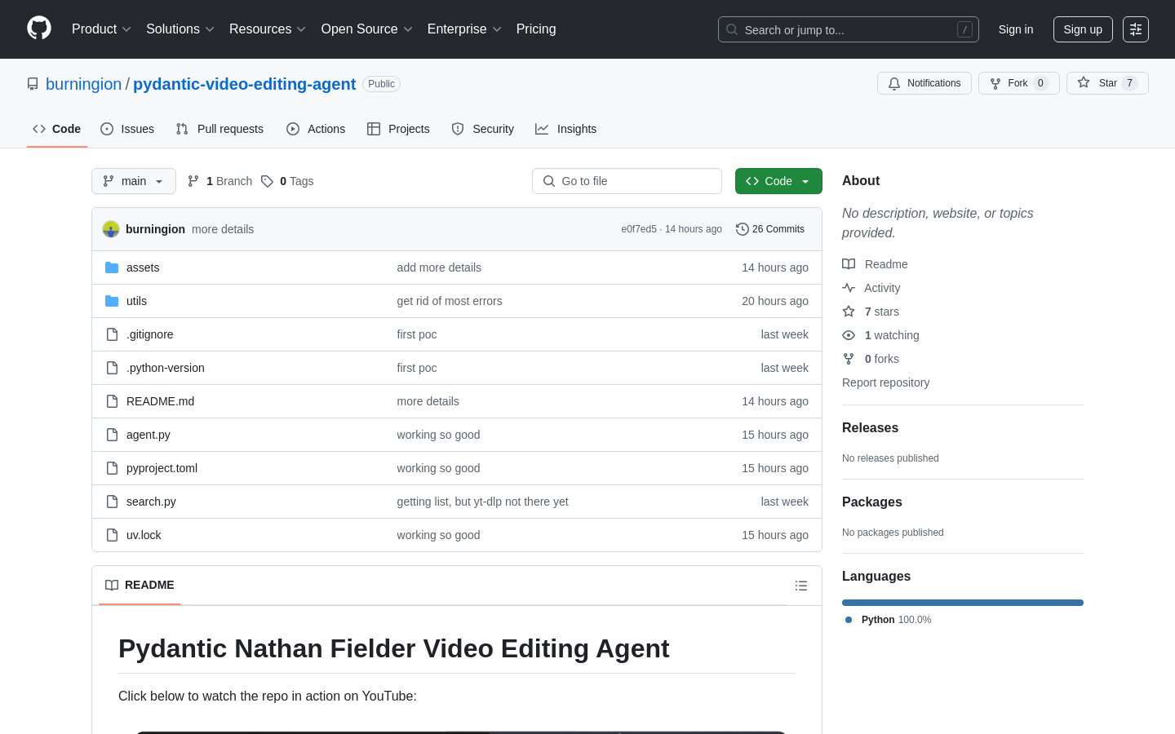Click the commits history clock icon
The image size is (1175, 734).
point(743,229)
